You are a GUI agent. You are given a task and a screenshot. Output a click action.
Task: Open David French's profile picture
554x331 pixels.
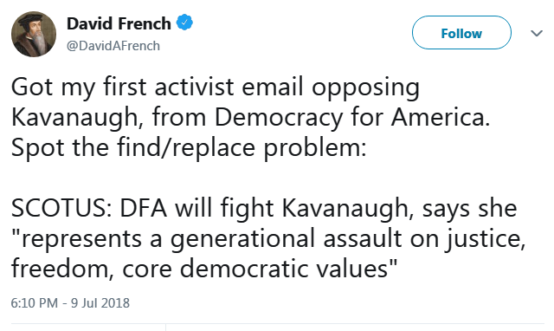pyautogui.click(x=34, y=34)
